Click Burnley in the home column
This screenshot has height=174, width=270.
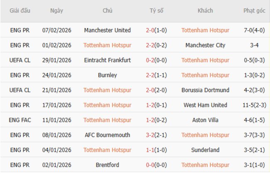(107, 75)
